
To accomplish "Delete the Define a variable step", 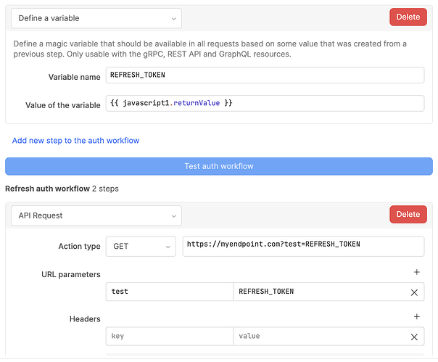I will click(x=408, y=17).
